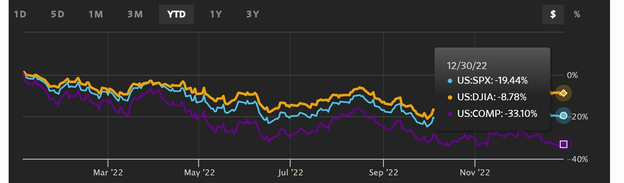Select the 1D time range
The width and height of the screenshot is (624, 183).
20,14
